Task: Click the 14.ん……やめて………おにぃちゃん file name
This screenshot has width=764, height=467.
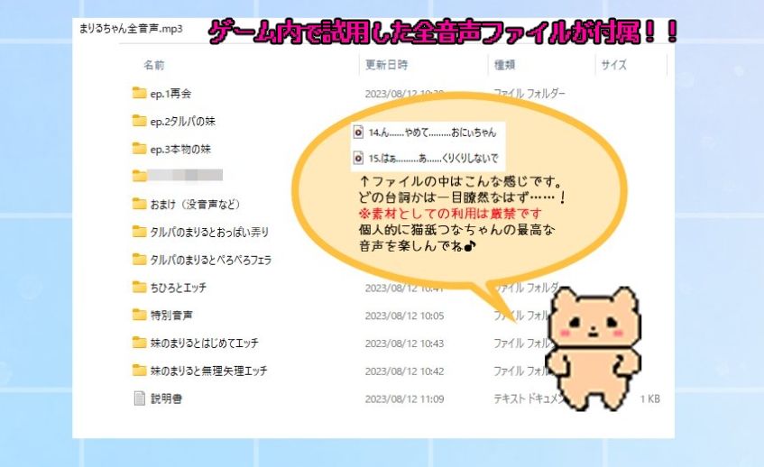Action: tap(432, 133)
